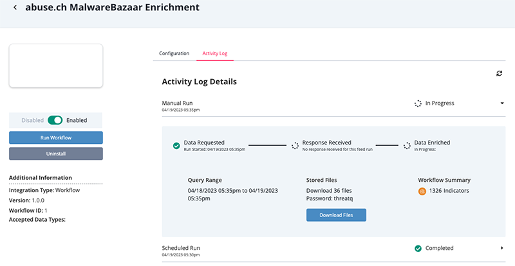515x266 pixels.
Task: Click 'Password: threatq' text
Action: (330, 199)
